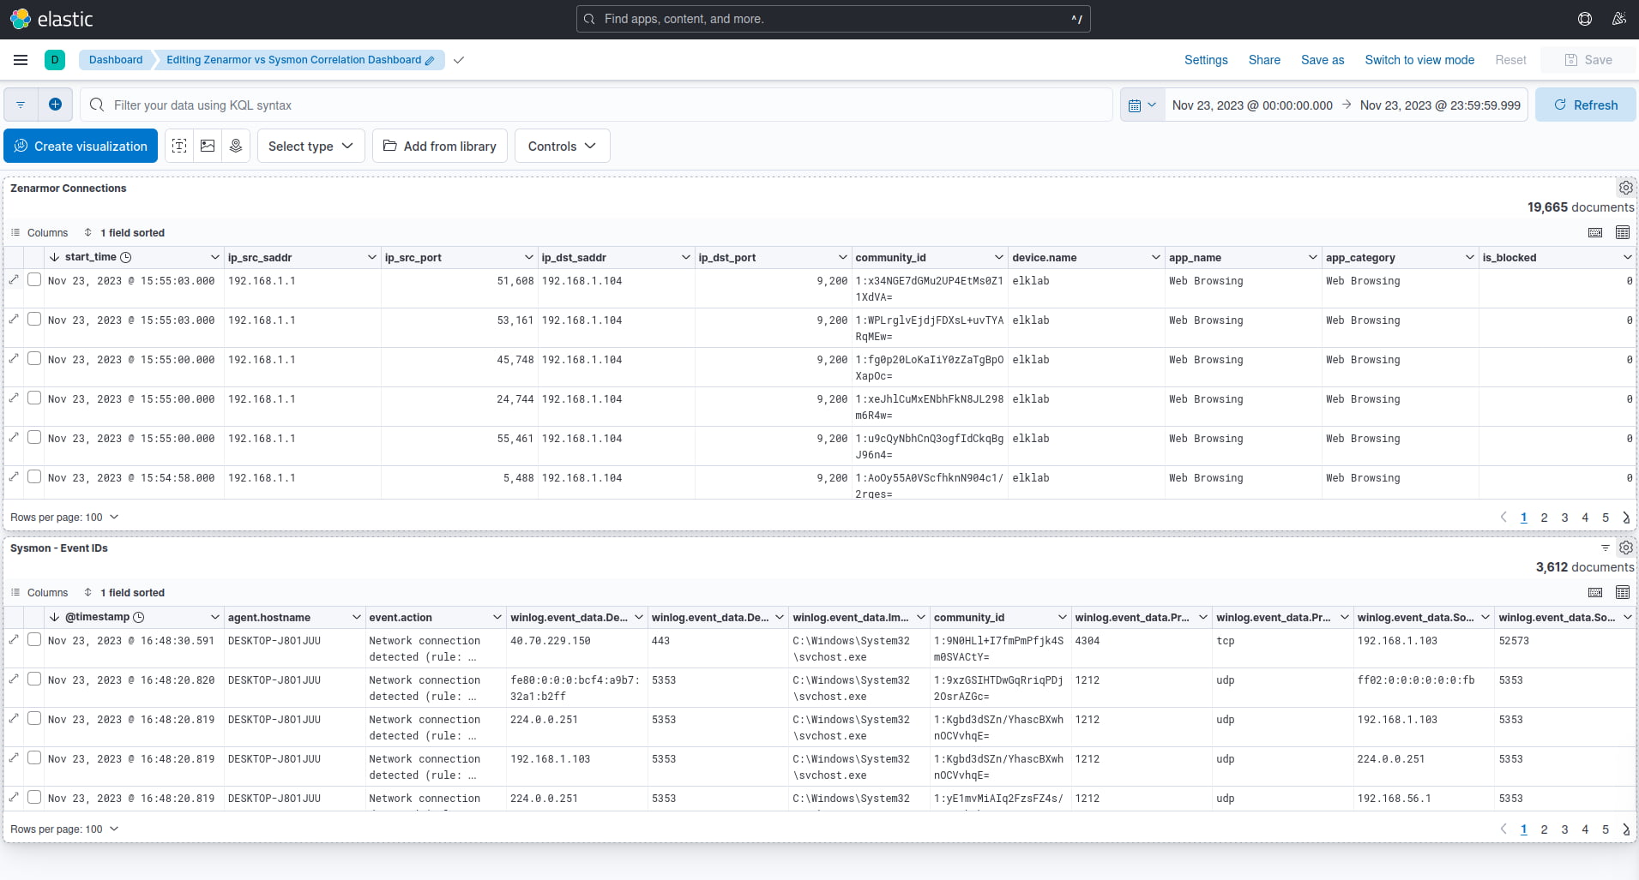
Task: Click the Refresh button
Action: [1585, 105]
